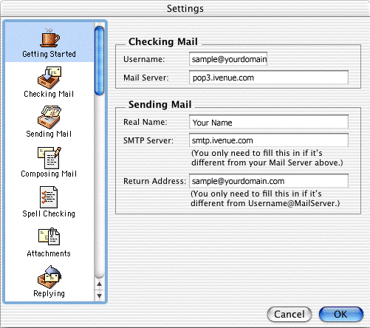Open Spell Checking settings icon
The width and height of the screenshot is (370, 328).
[49, 197]
